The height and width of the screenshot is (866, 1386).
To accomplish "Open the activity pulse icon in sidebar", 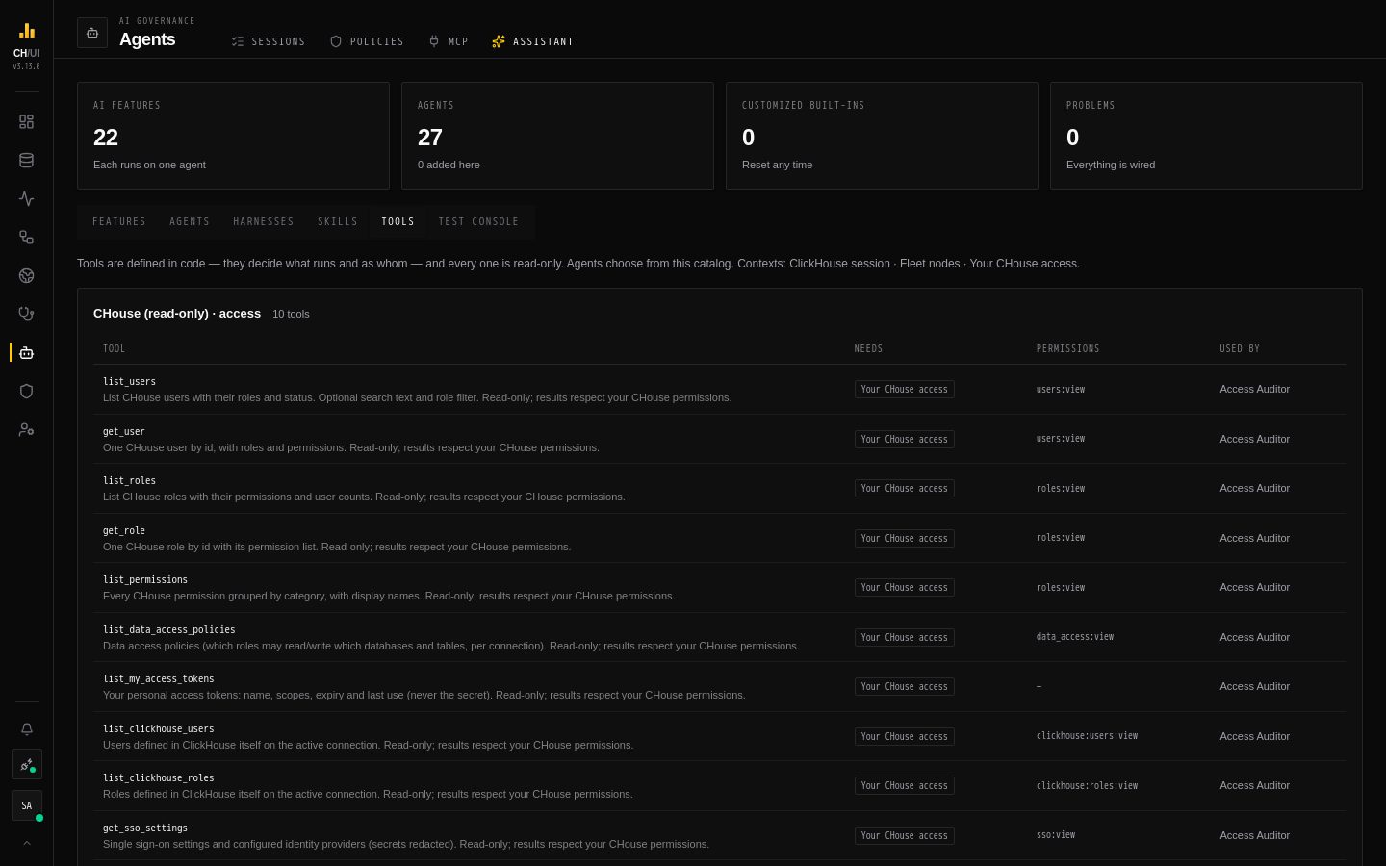I will [27, 199].
